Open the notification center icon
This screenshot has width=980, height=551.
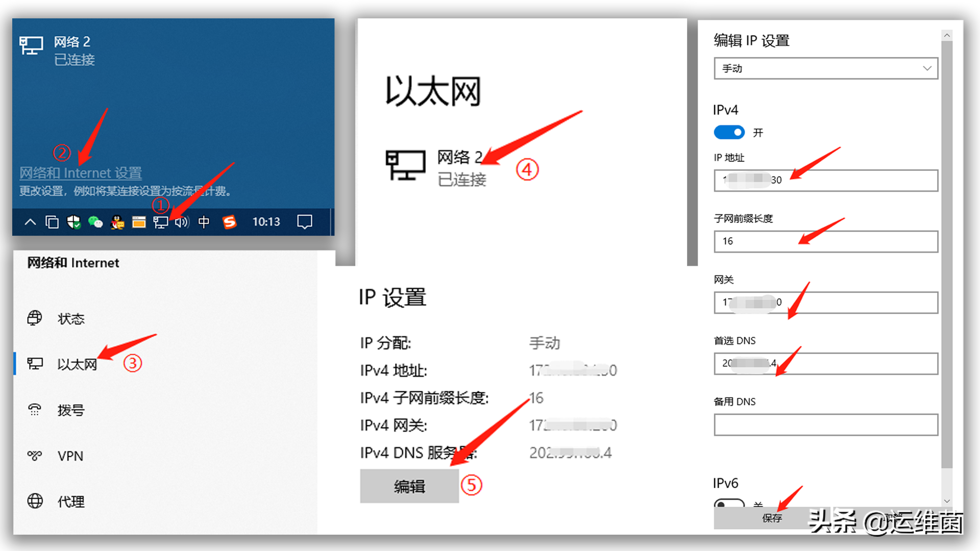pyautogui.click(x=305, y=222)
